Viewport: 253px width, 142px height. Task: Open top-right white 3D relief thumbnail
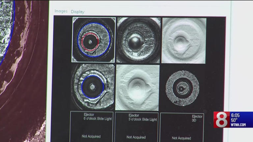point(184,40)
